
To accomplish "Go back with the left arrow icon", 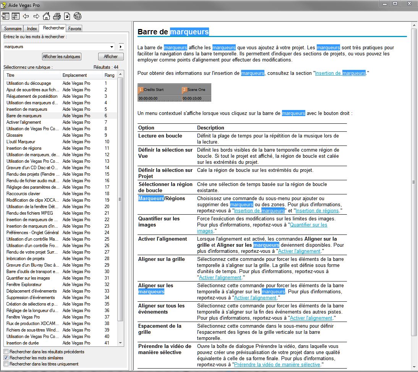I will (26, 16).
